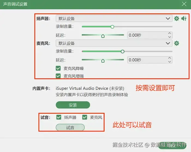Click the speaker delay 0.00秒 field

[x=150, y=35]
